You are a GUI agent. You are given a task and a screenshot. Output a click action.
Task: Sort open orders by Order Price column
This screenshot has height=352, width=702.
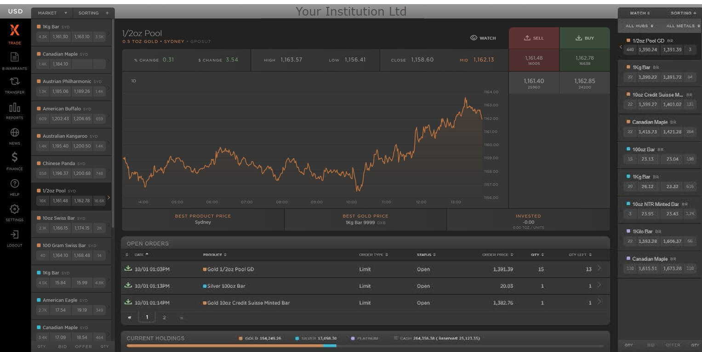click(x=497, y=255)
